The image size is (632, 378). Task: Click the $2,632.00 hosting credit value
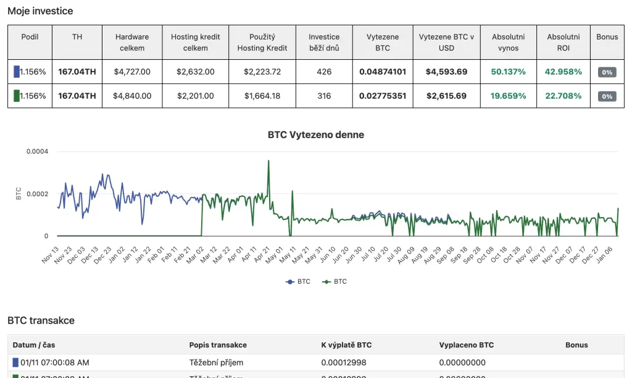tap(196, 72)
